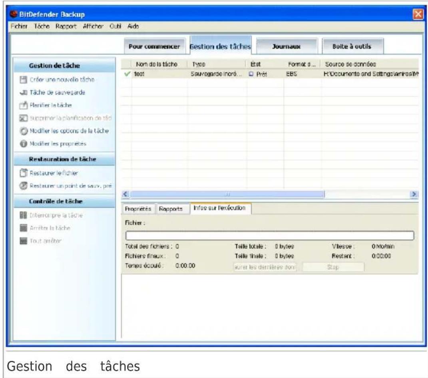This screenshot has height=378, width=428.
Task: Switch to the Rapports tab
Action: tap(171, 209)
